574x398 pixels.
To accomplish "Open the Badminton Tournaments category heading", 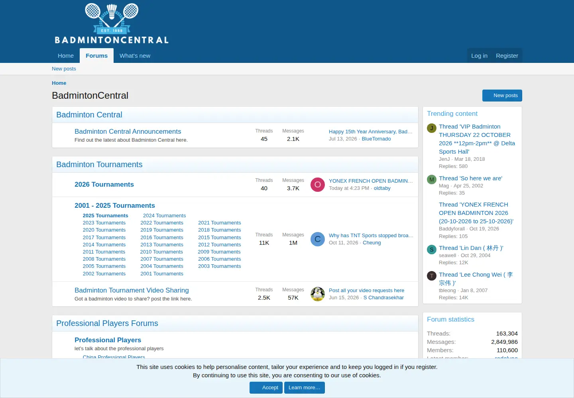I will (x=99, y=164).
